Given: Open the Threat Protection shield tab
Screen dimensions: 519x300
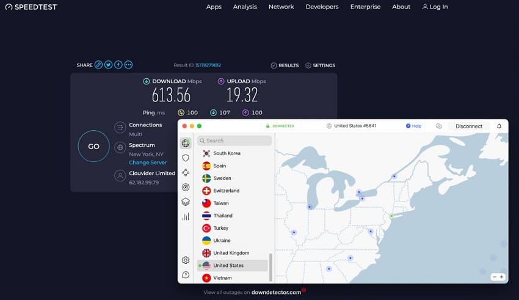Looking at the screenshot, I should [186, 158].
